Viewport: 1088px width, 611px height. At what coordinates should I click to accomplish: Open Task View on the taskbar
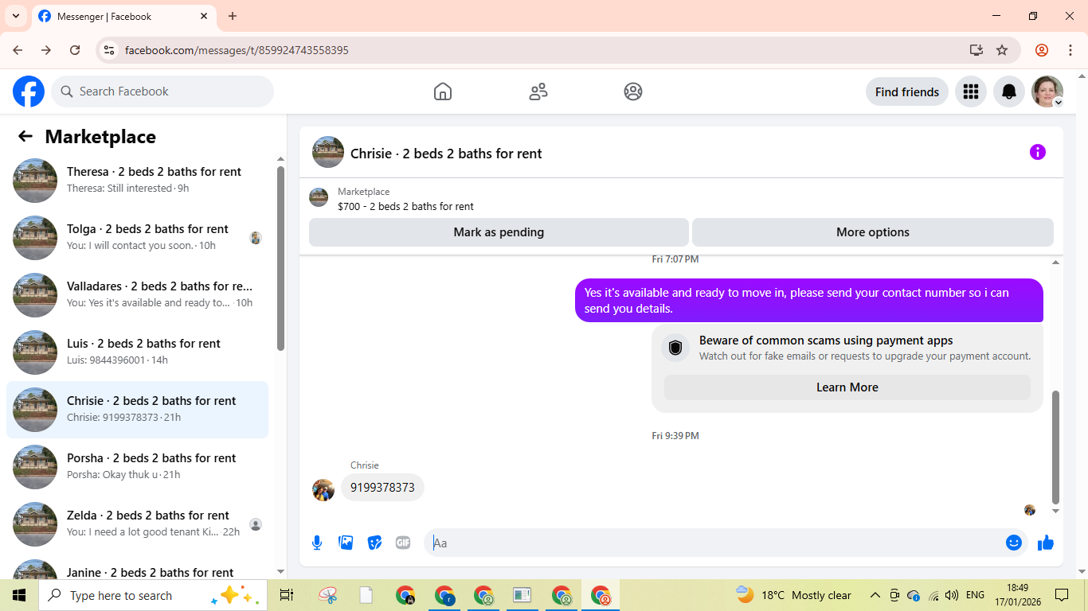[x=287, y=595]
